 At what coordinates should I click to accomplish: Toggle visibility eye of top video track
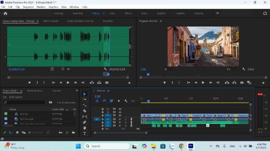point(120,109)
